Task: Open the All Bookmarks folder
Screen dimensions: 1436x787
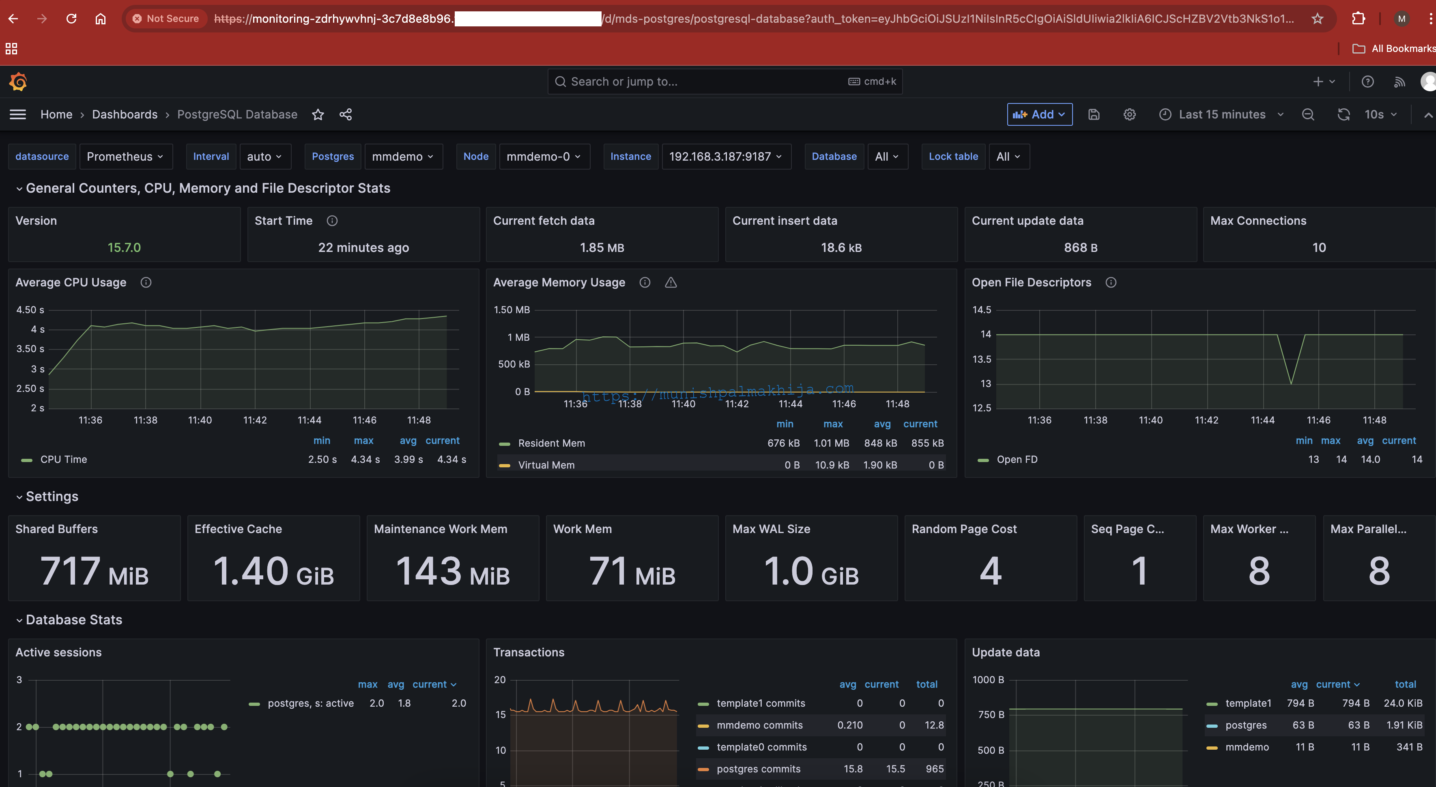Action: pyautogui.click(x=1394, y=49)
